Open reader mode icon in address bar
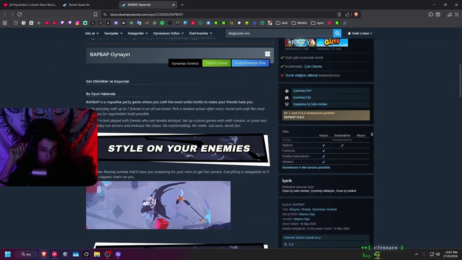This screenshot has width=462, height=260. 339,14
